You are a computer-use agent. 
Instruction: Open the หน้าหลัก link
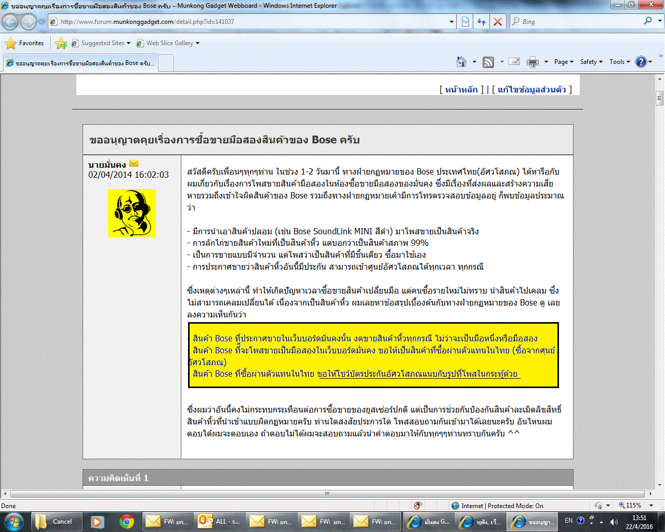click(x=461, y=89)
